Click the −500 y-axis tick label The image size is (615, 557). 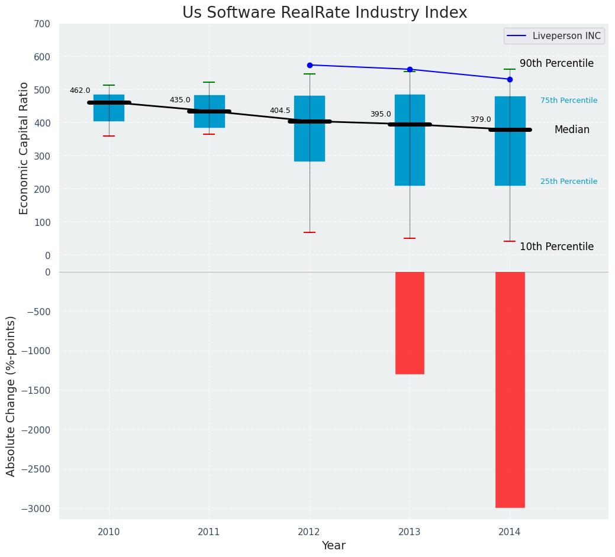[x=39, y=312]
